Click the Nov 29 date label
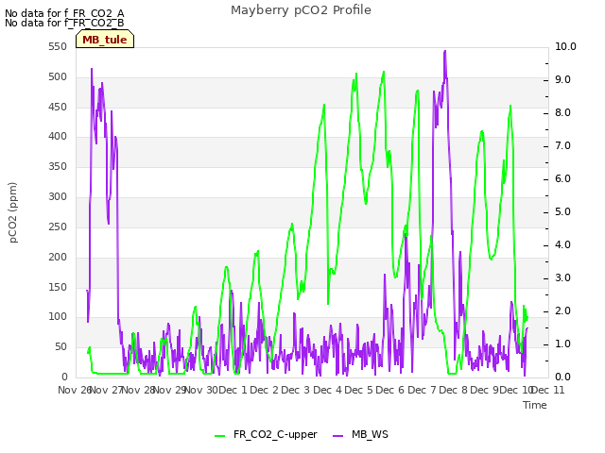The width and height of the screenshot is (605, 453). point(171,390)
